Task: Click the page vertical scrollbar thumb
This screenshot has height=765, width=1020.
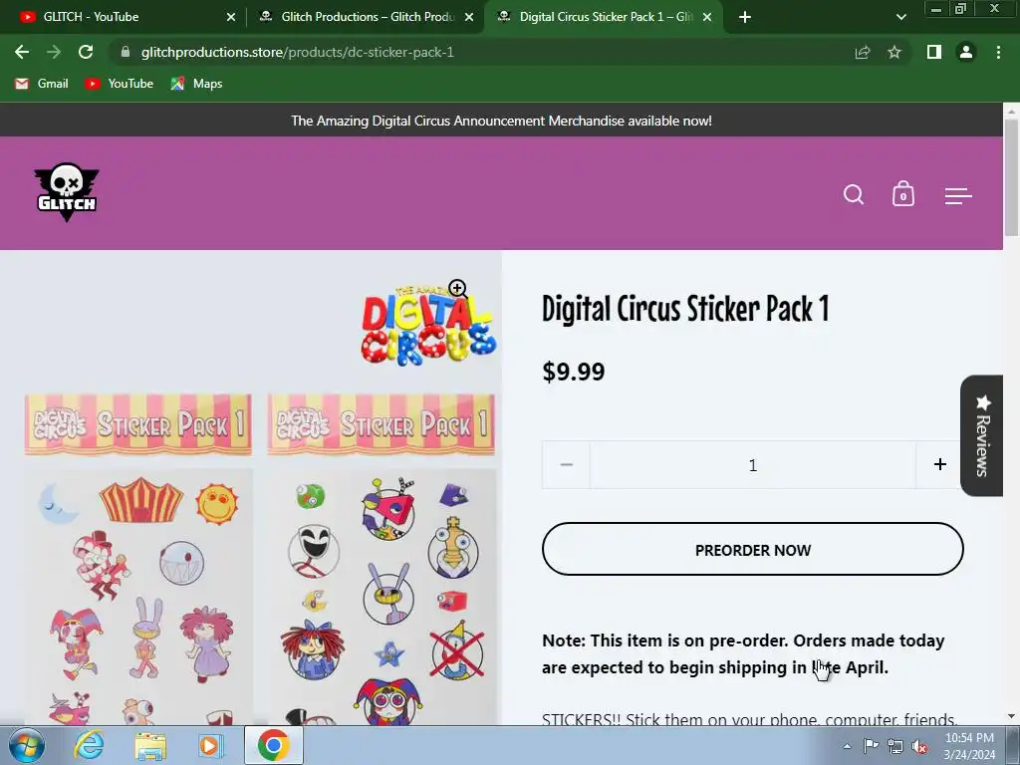Action: [1011, 177]
